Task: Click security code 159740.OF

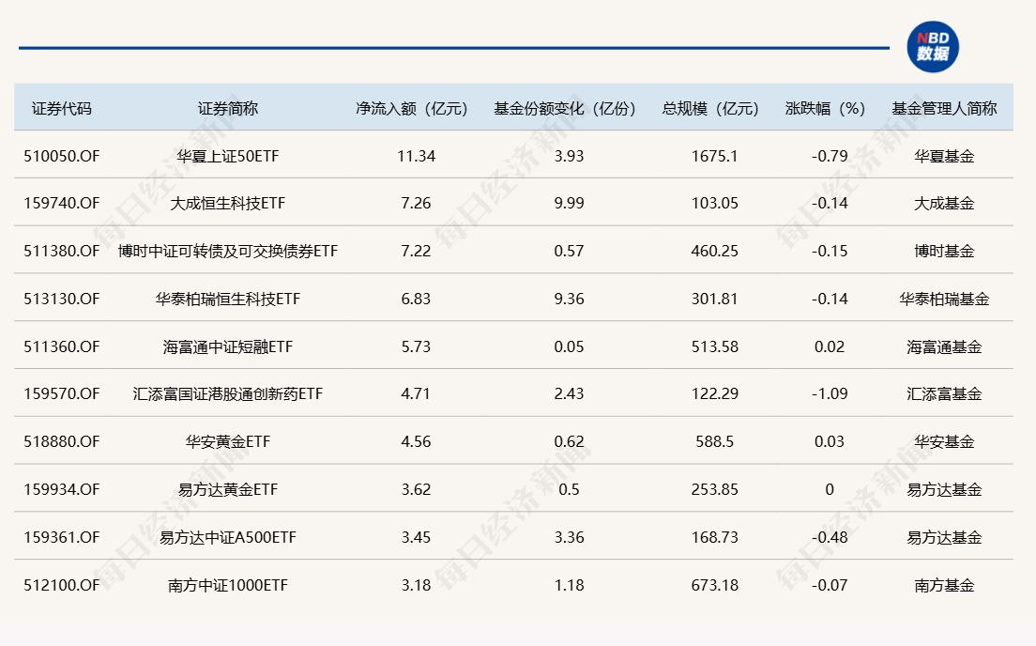Action: [61, 203]
